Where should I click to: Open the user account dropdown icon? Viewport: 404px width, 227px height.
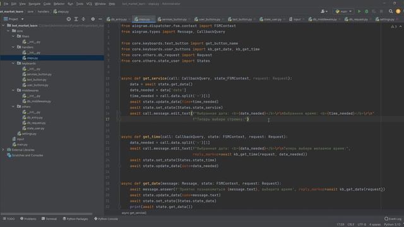pyautogui.click(x=324, y=11)
